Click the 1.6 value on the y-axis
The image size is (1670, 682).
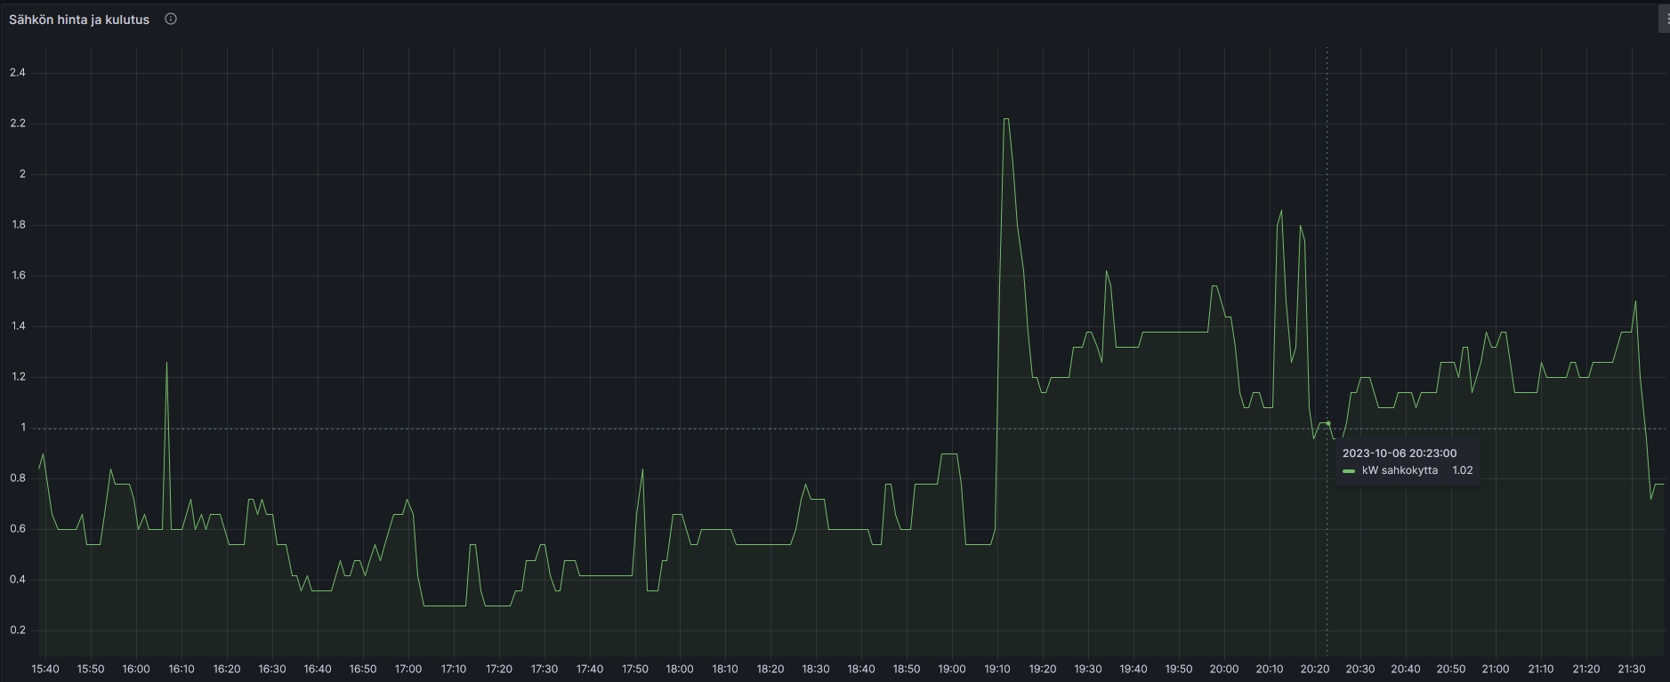coord(18,276)
